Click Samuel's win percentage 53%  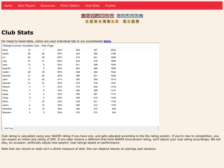point(60,83)
